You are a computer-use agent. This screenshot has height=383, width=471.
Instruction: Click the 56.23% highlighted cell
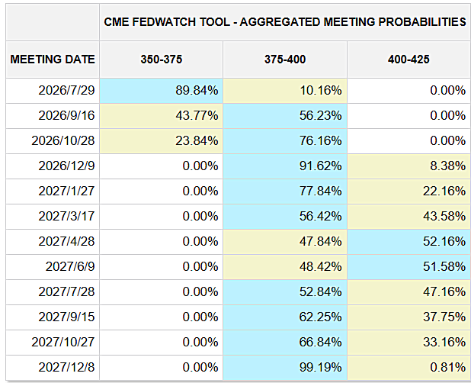pyautogui.click(x=285, y=116)
